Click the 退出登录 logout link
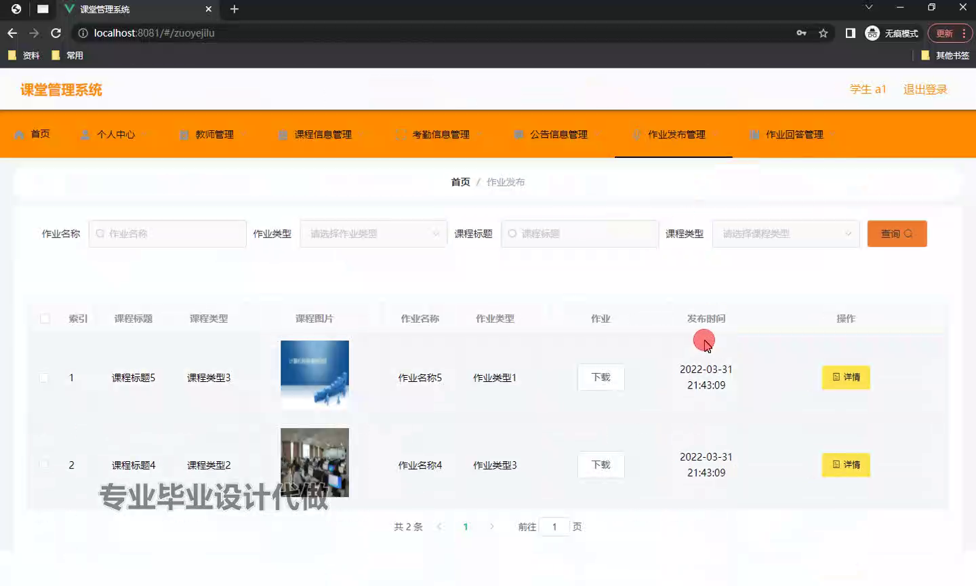This screenshot has height=586, width=976. click(925, 90)
